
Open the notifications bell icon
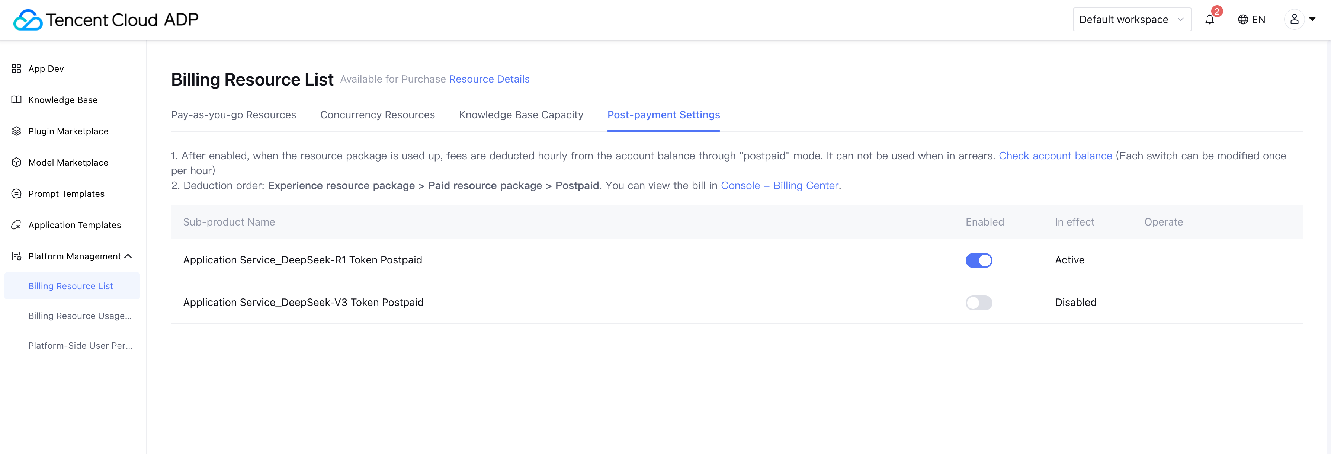tap(1209, 20)
